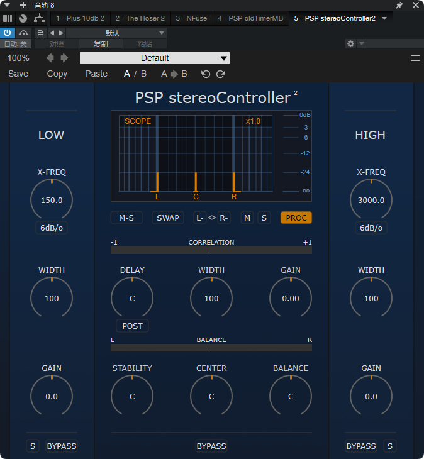Click the DELAY knob
This screenshot has width=424, height=459.
click(x=132, y=298)
